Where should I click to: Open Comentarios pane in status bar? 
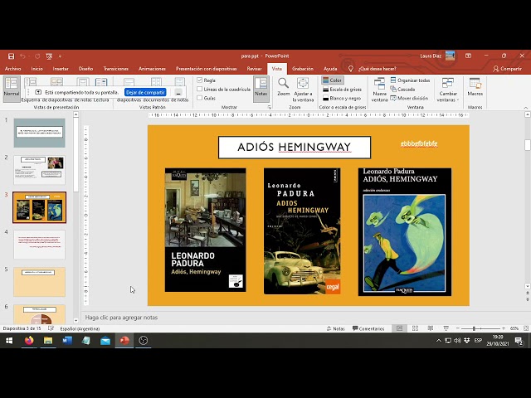click(368, 328)
